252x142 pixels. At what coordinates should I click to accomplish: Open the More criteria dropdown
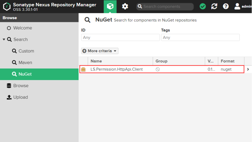(x=100, y=51)
